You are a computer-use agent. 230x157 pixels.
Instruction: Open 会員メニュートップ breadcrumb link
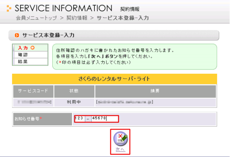36,18
